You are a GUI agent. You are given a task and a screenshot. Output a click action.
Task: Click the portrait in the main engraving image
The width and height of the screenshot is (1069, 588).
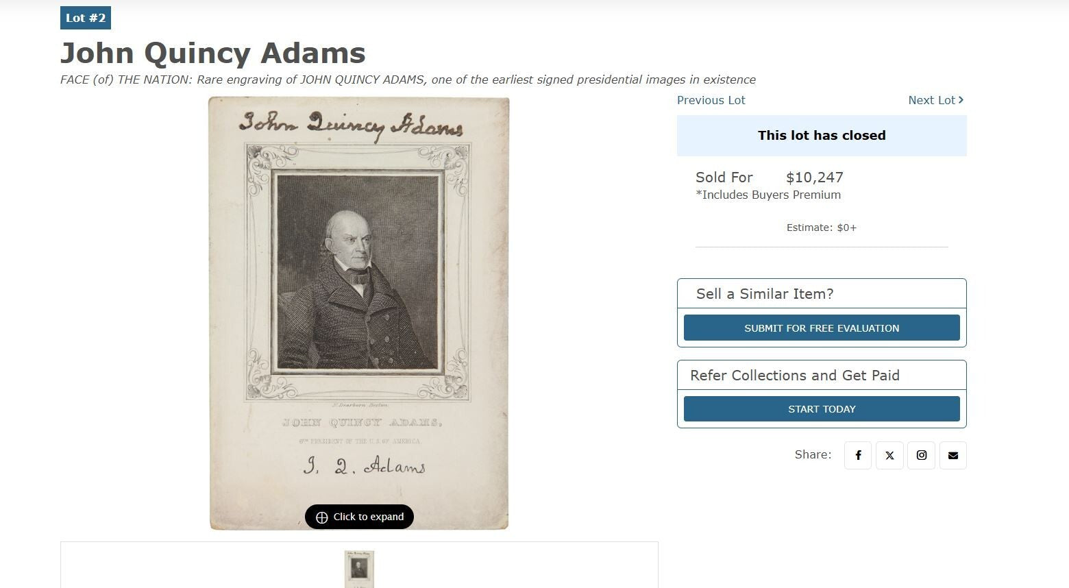click(x=356, y=274)
